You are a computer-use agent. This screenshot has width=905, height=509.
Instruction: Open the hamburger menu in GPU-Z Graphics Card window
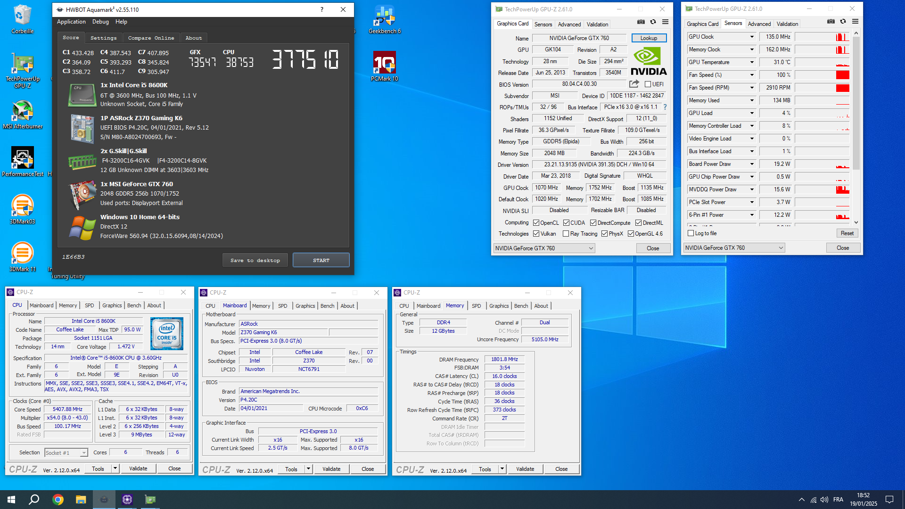(665, 22)
